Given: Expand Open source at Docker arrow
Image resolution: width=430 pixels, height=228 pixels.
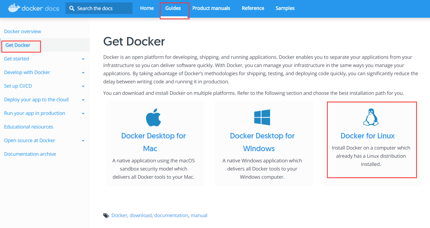Looking at the screenshot, I should coord(83,141).
